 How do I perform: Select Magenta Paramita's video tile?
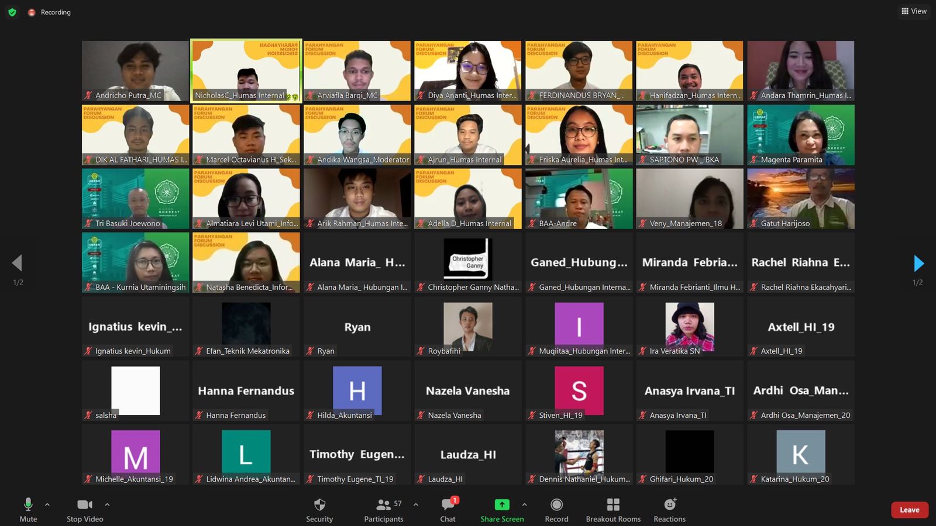click(x=800, y=134)
